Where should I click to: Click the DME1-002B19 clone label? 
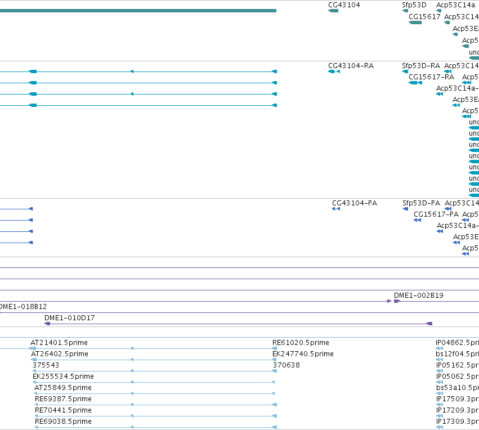click(419, 295)
